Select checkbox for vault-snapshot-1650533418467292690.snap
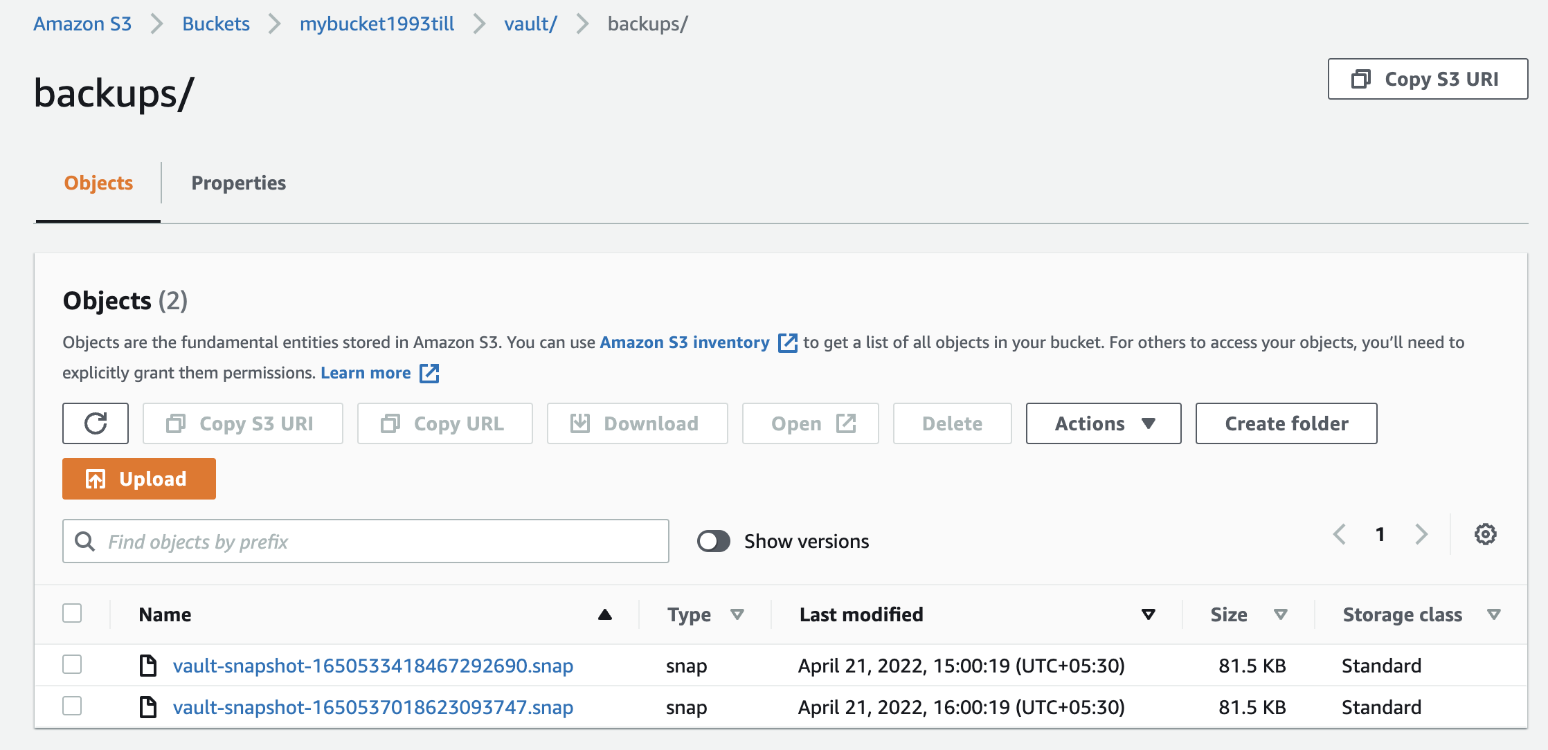 72,665
